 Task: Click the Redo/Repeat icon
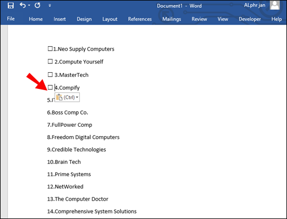[37, 6]
